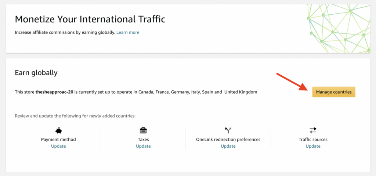Click the Traffic sources swap-arrows icon
The width and height of the screenshot is (376, 176).
tap(313, 130)
